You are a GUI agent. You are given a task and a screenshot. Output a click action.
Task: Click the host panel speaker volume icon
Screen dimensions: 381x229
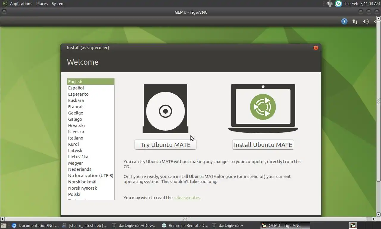click(330, 4)
